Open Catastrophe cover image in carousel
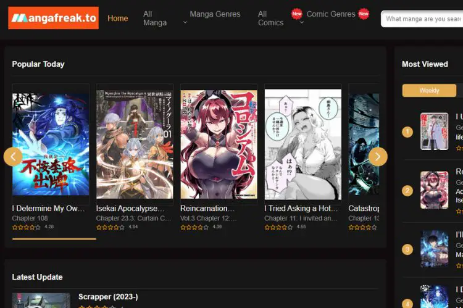 coord(364,144)
